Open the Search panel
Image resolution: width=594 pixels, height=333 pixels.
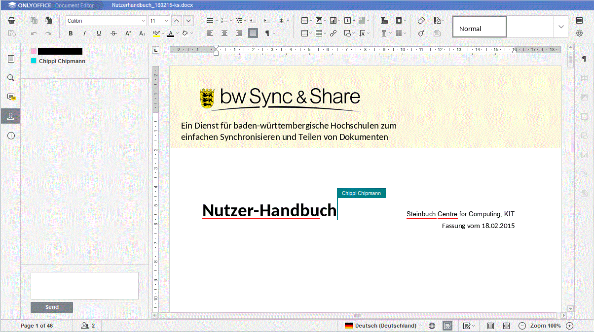click(x=11, y=78)
